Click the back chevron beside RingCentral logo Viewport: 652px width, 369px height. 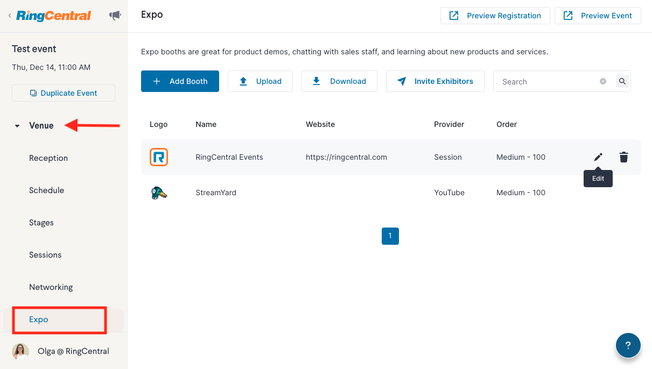pos(9,16)
